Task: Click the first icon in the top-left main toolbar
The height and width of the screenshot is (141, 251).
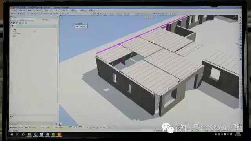Action: click(12, 14)
